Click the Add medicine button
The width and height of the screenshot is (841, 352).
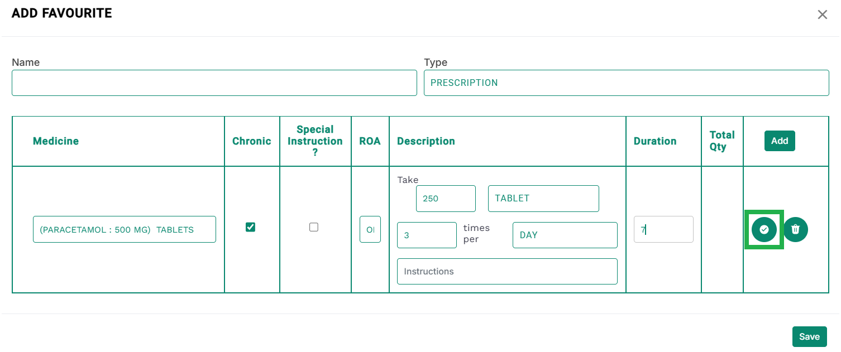[x=780, y=141]
